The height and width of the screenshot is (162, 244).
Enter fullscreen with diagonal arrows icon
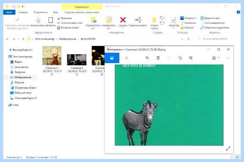(x=228, y=149)
